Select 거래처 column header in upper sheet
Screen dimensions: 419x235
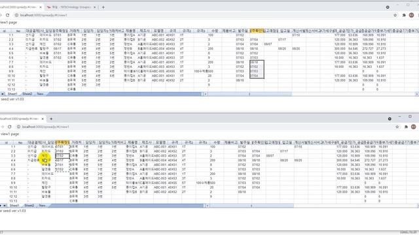click(74, 31)
